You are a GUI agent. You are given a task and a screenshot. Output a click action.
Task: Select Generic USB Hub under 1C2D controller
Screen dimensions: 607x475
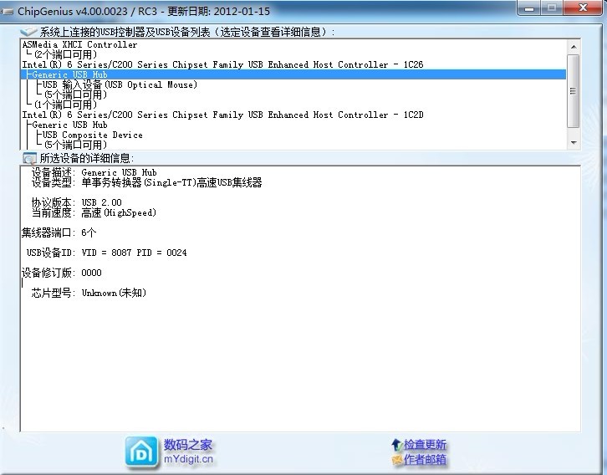click(x=69, y=125)
